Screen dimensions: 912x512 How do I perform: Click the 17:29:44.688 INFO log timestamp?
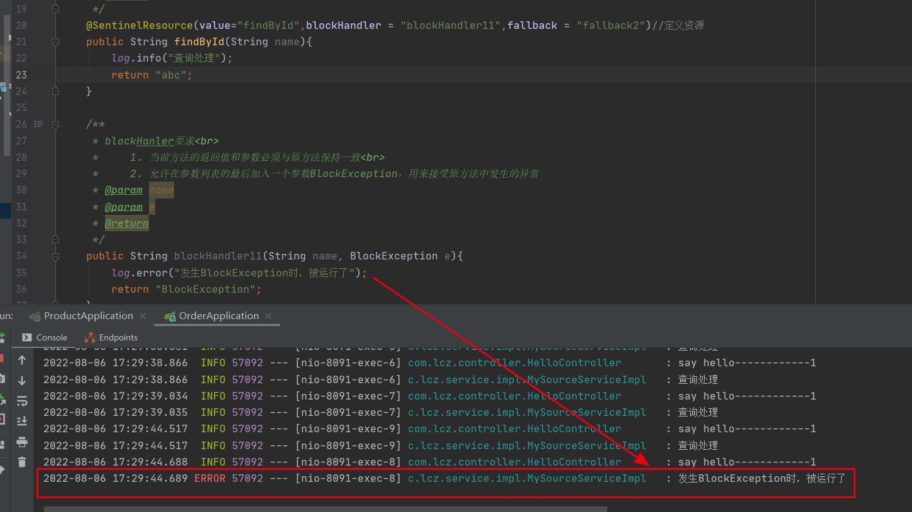pyautogui.click(x=116, y=462)
